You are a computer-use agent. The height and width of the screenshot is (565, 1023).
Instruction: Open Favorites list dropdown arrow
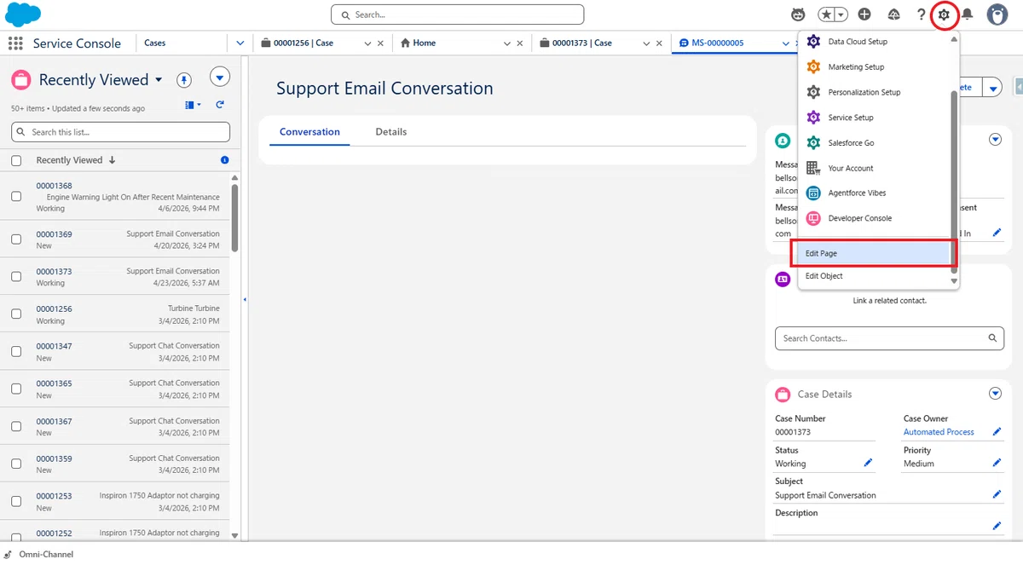842,14
